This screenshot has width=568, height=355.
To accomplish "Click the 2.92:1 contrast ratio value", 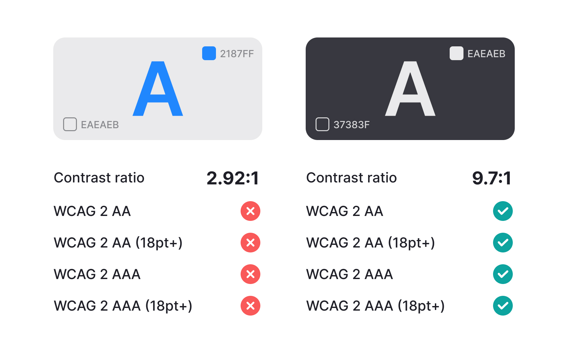I will tap(233, 178).
